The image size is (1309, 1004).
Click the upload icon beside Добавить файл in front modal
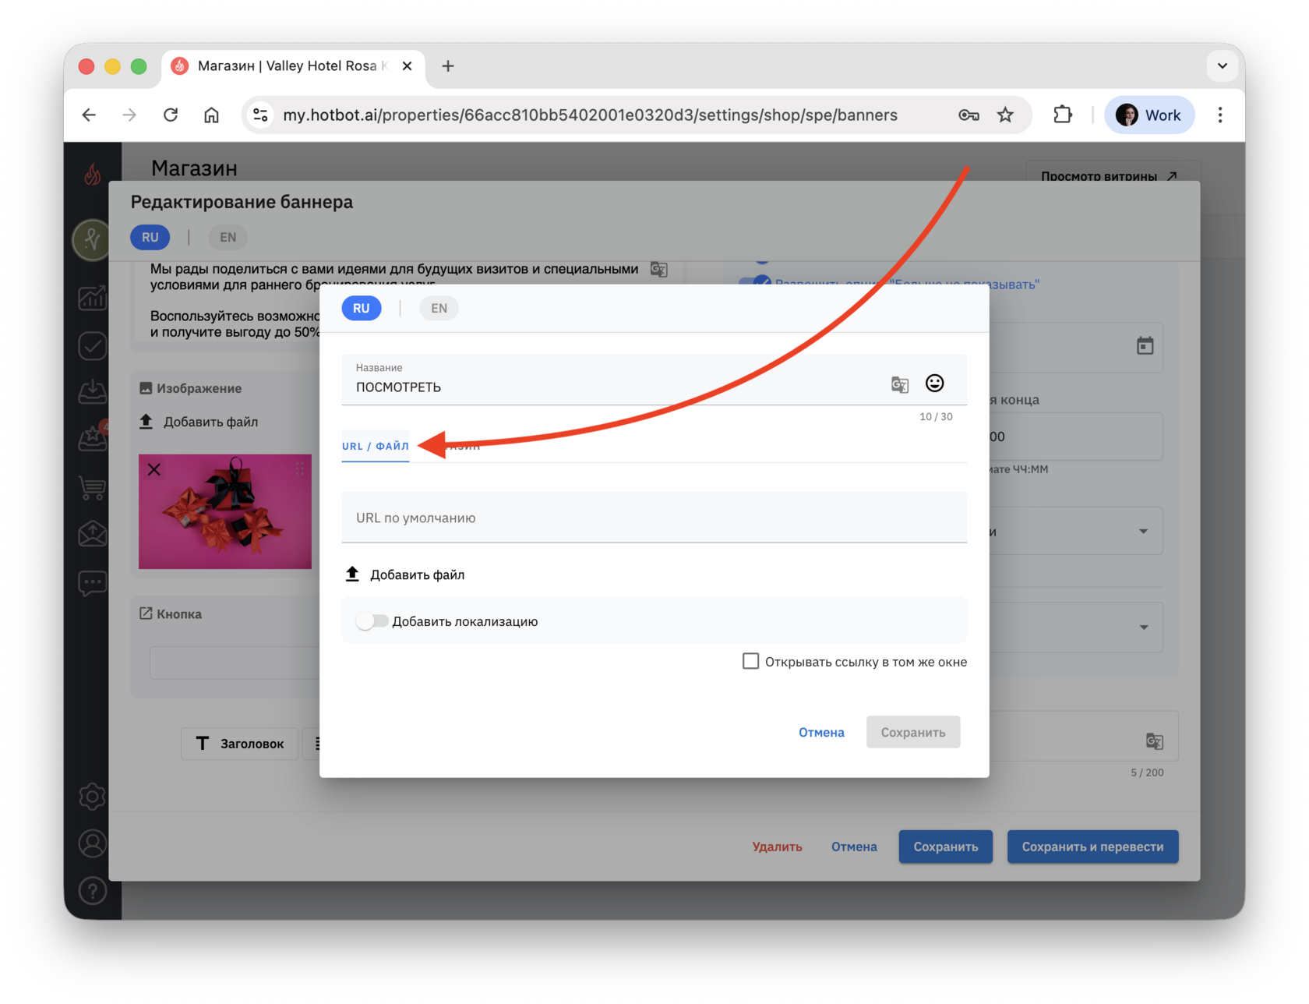point(352,574)
